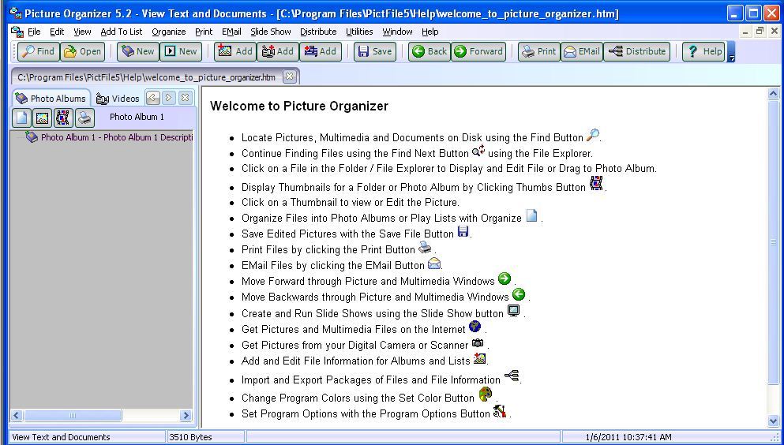784x445 pixels.
Task: Click the Find toolbar button
Action: (39, 51)
